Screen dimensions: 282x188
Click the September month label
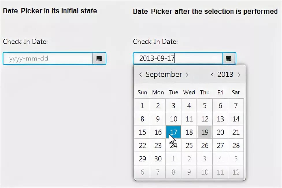[x=164, y=75]
